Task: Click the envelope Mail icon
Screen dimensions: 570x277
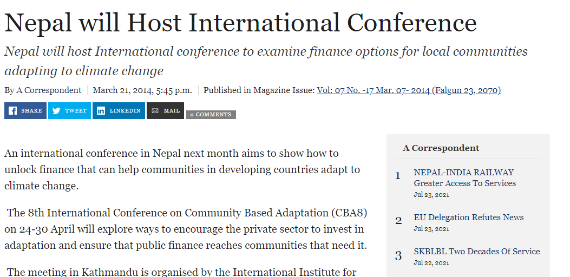Action: [155, 111]
